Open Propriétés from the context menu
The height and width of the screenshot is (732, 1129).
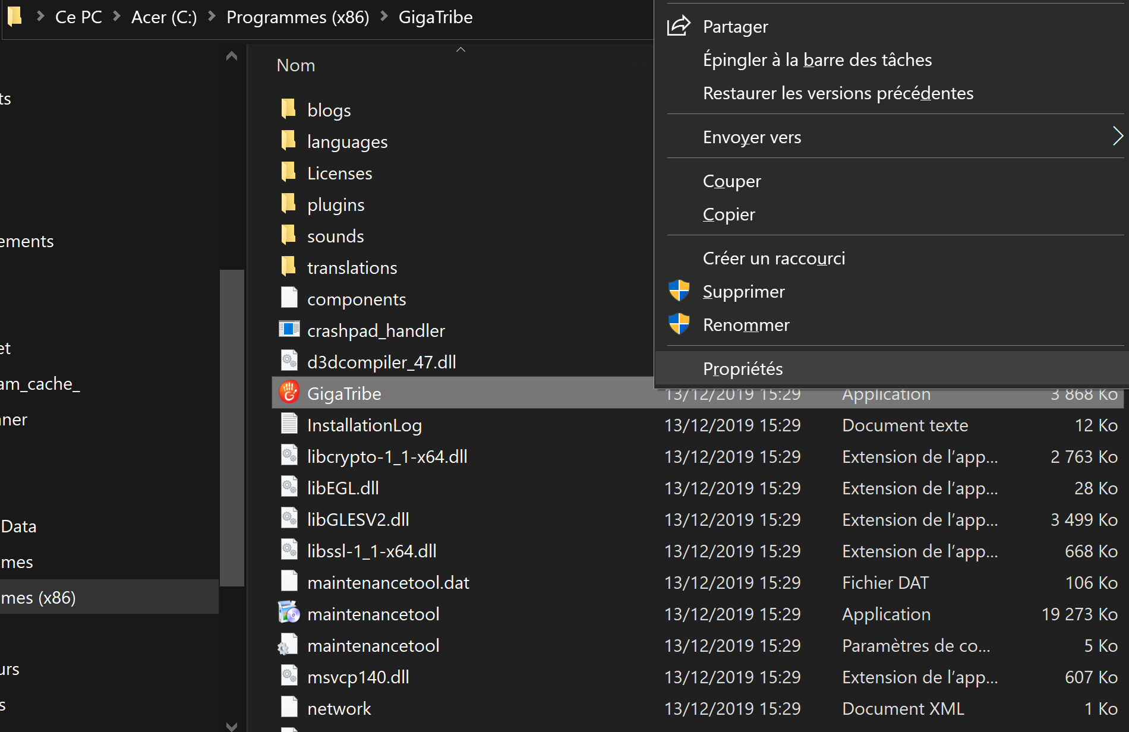[743, 368]
